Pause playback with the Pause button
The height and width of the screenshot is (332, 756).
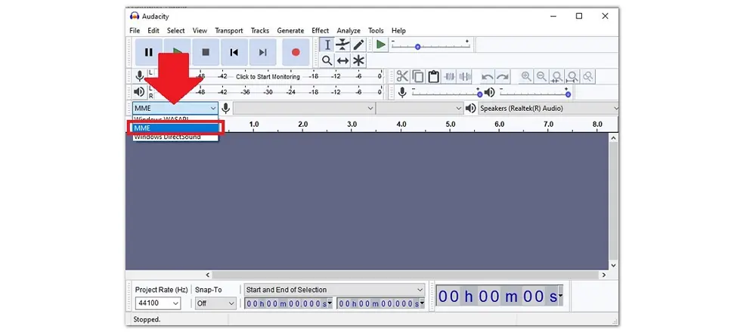148,52
